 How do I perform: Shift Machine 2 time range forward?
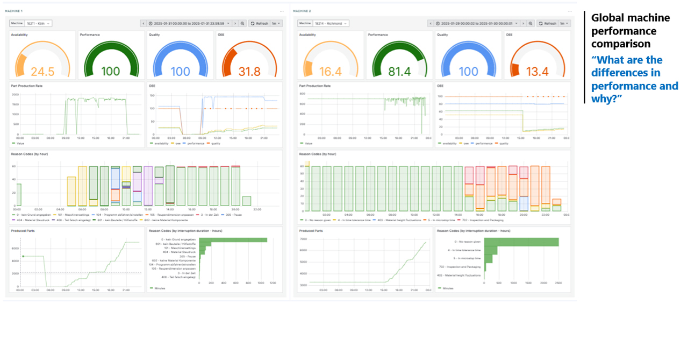tap(523, 24)
